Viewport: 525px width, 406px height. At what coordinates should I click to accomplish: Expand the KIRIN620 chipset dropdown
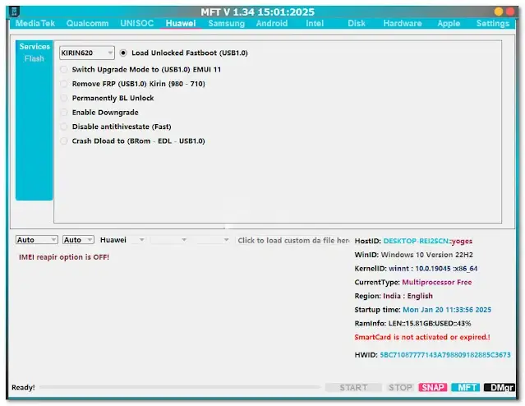(87, 53)
